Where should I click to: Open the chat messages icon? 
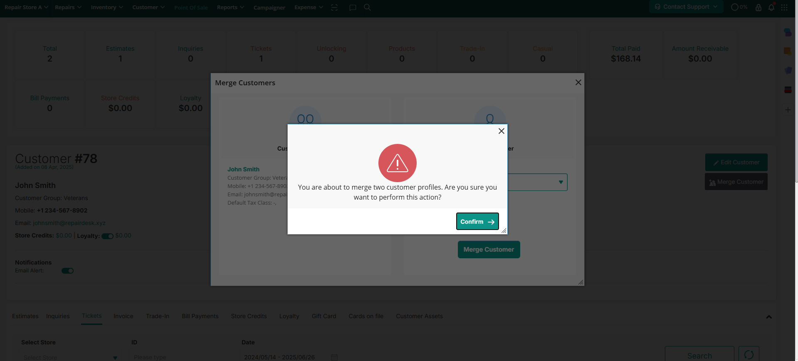pos(353,7)
